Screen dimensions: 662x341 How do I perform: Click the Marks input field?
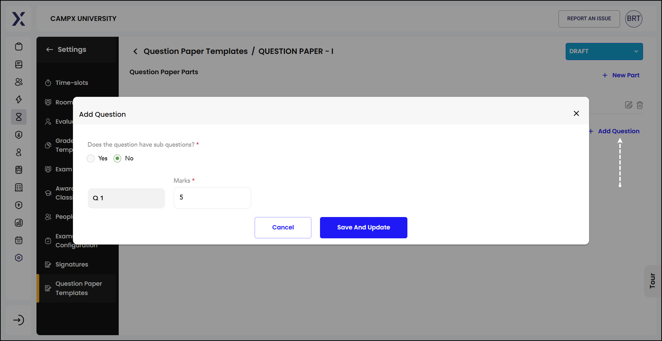tap(212, 198)
